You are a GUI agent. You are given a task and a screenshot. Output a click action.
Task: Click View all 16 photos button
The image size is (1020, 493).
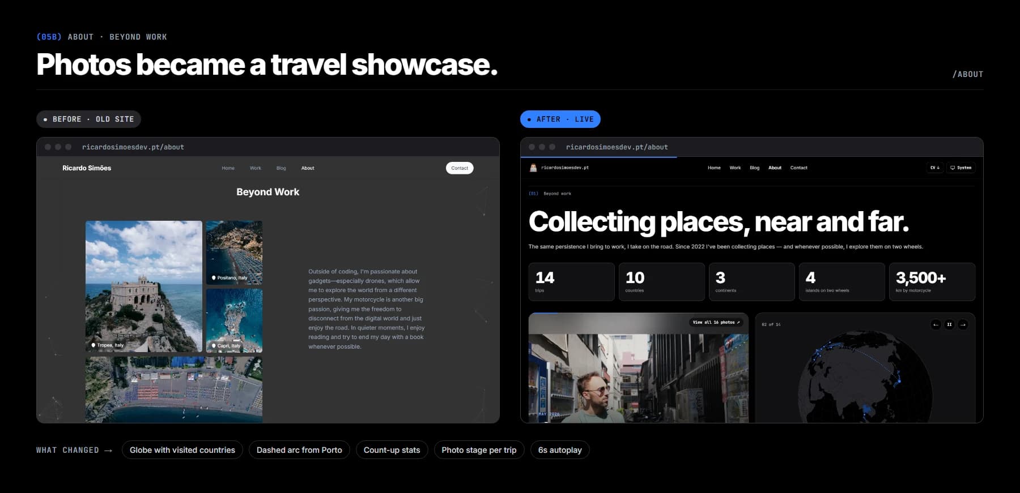[716, 322]
